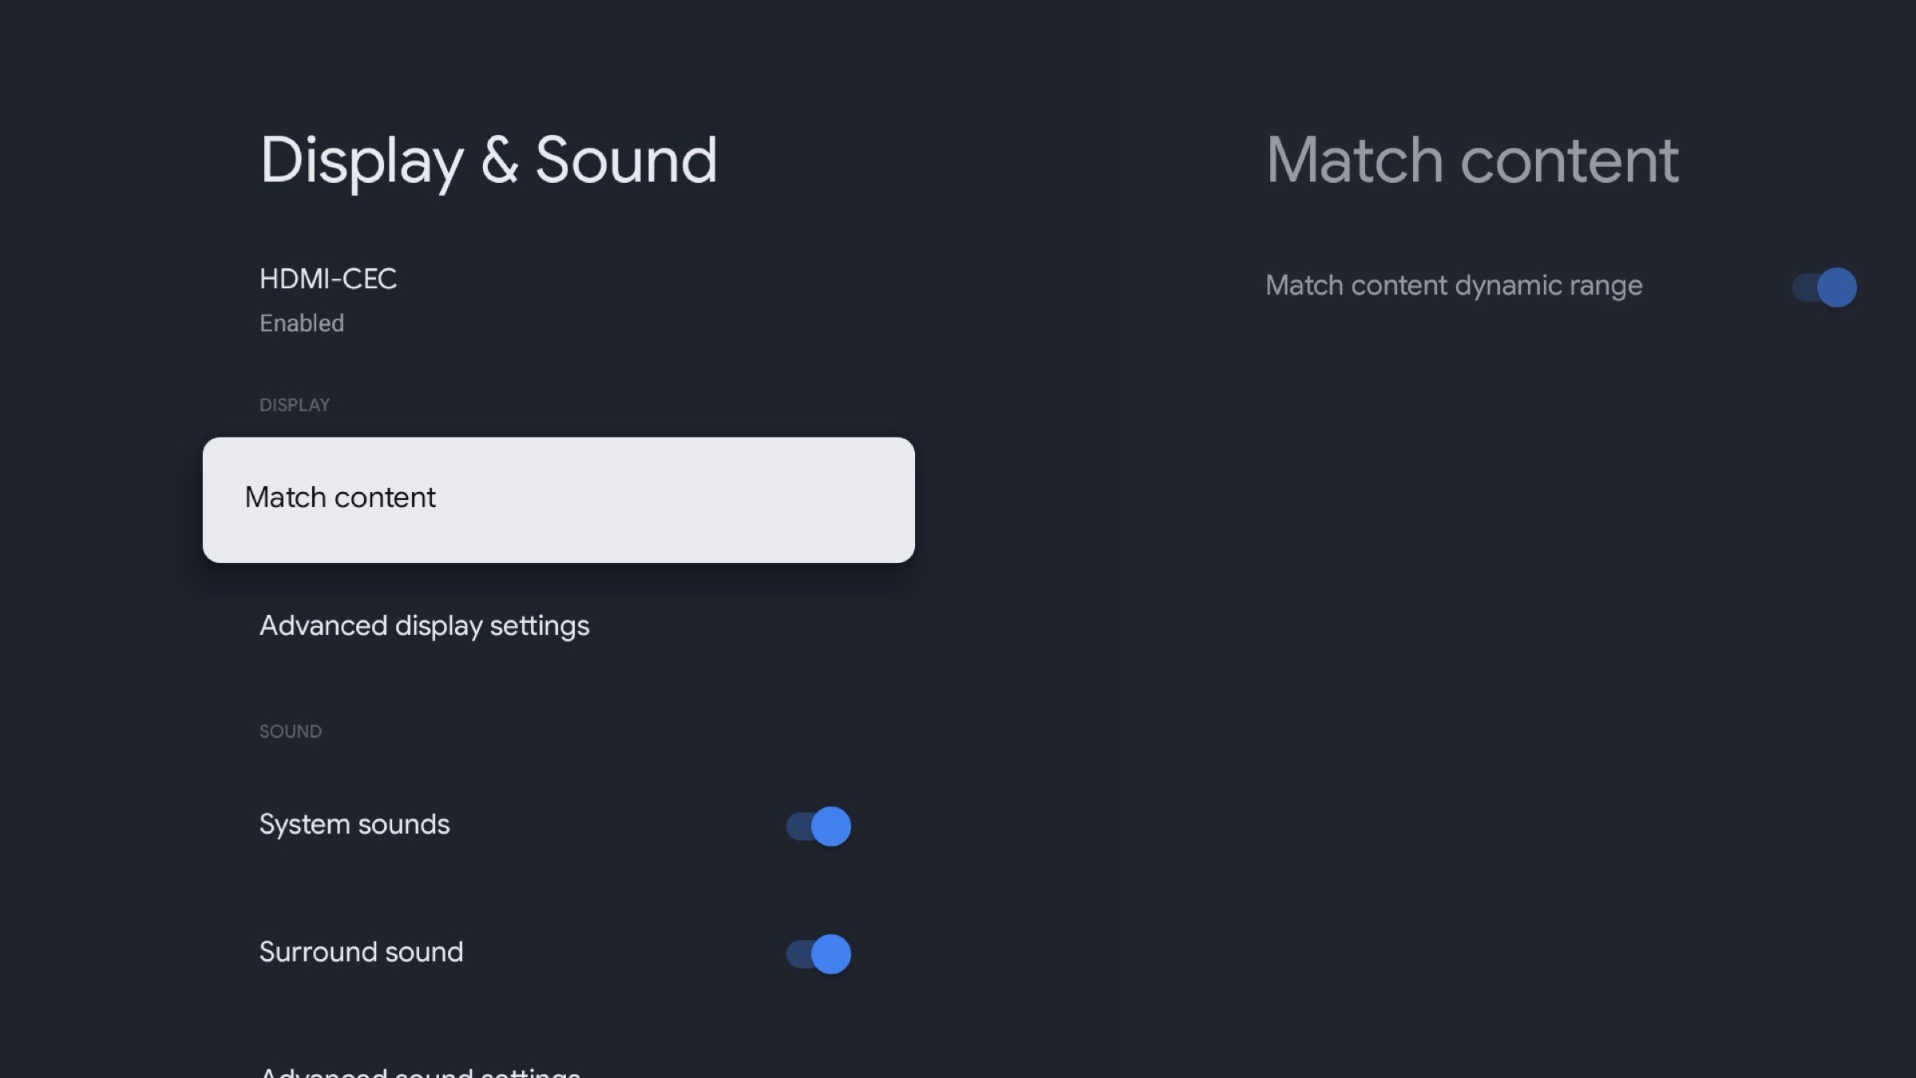Disable System sounds toggle
Screen dimensions: 1916x1078
(818, 824)
